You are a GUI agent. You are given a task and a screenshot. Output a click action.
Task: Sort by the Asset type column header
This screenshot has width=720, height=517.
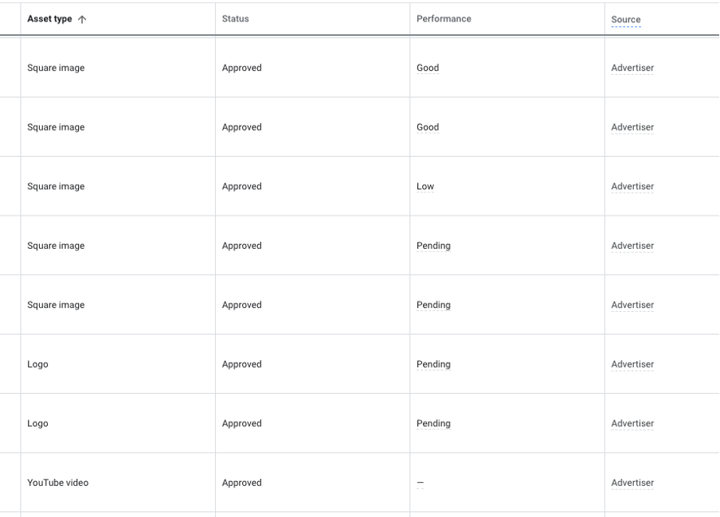(x=49, y=19)
